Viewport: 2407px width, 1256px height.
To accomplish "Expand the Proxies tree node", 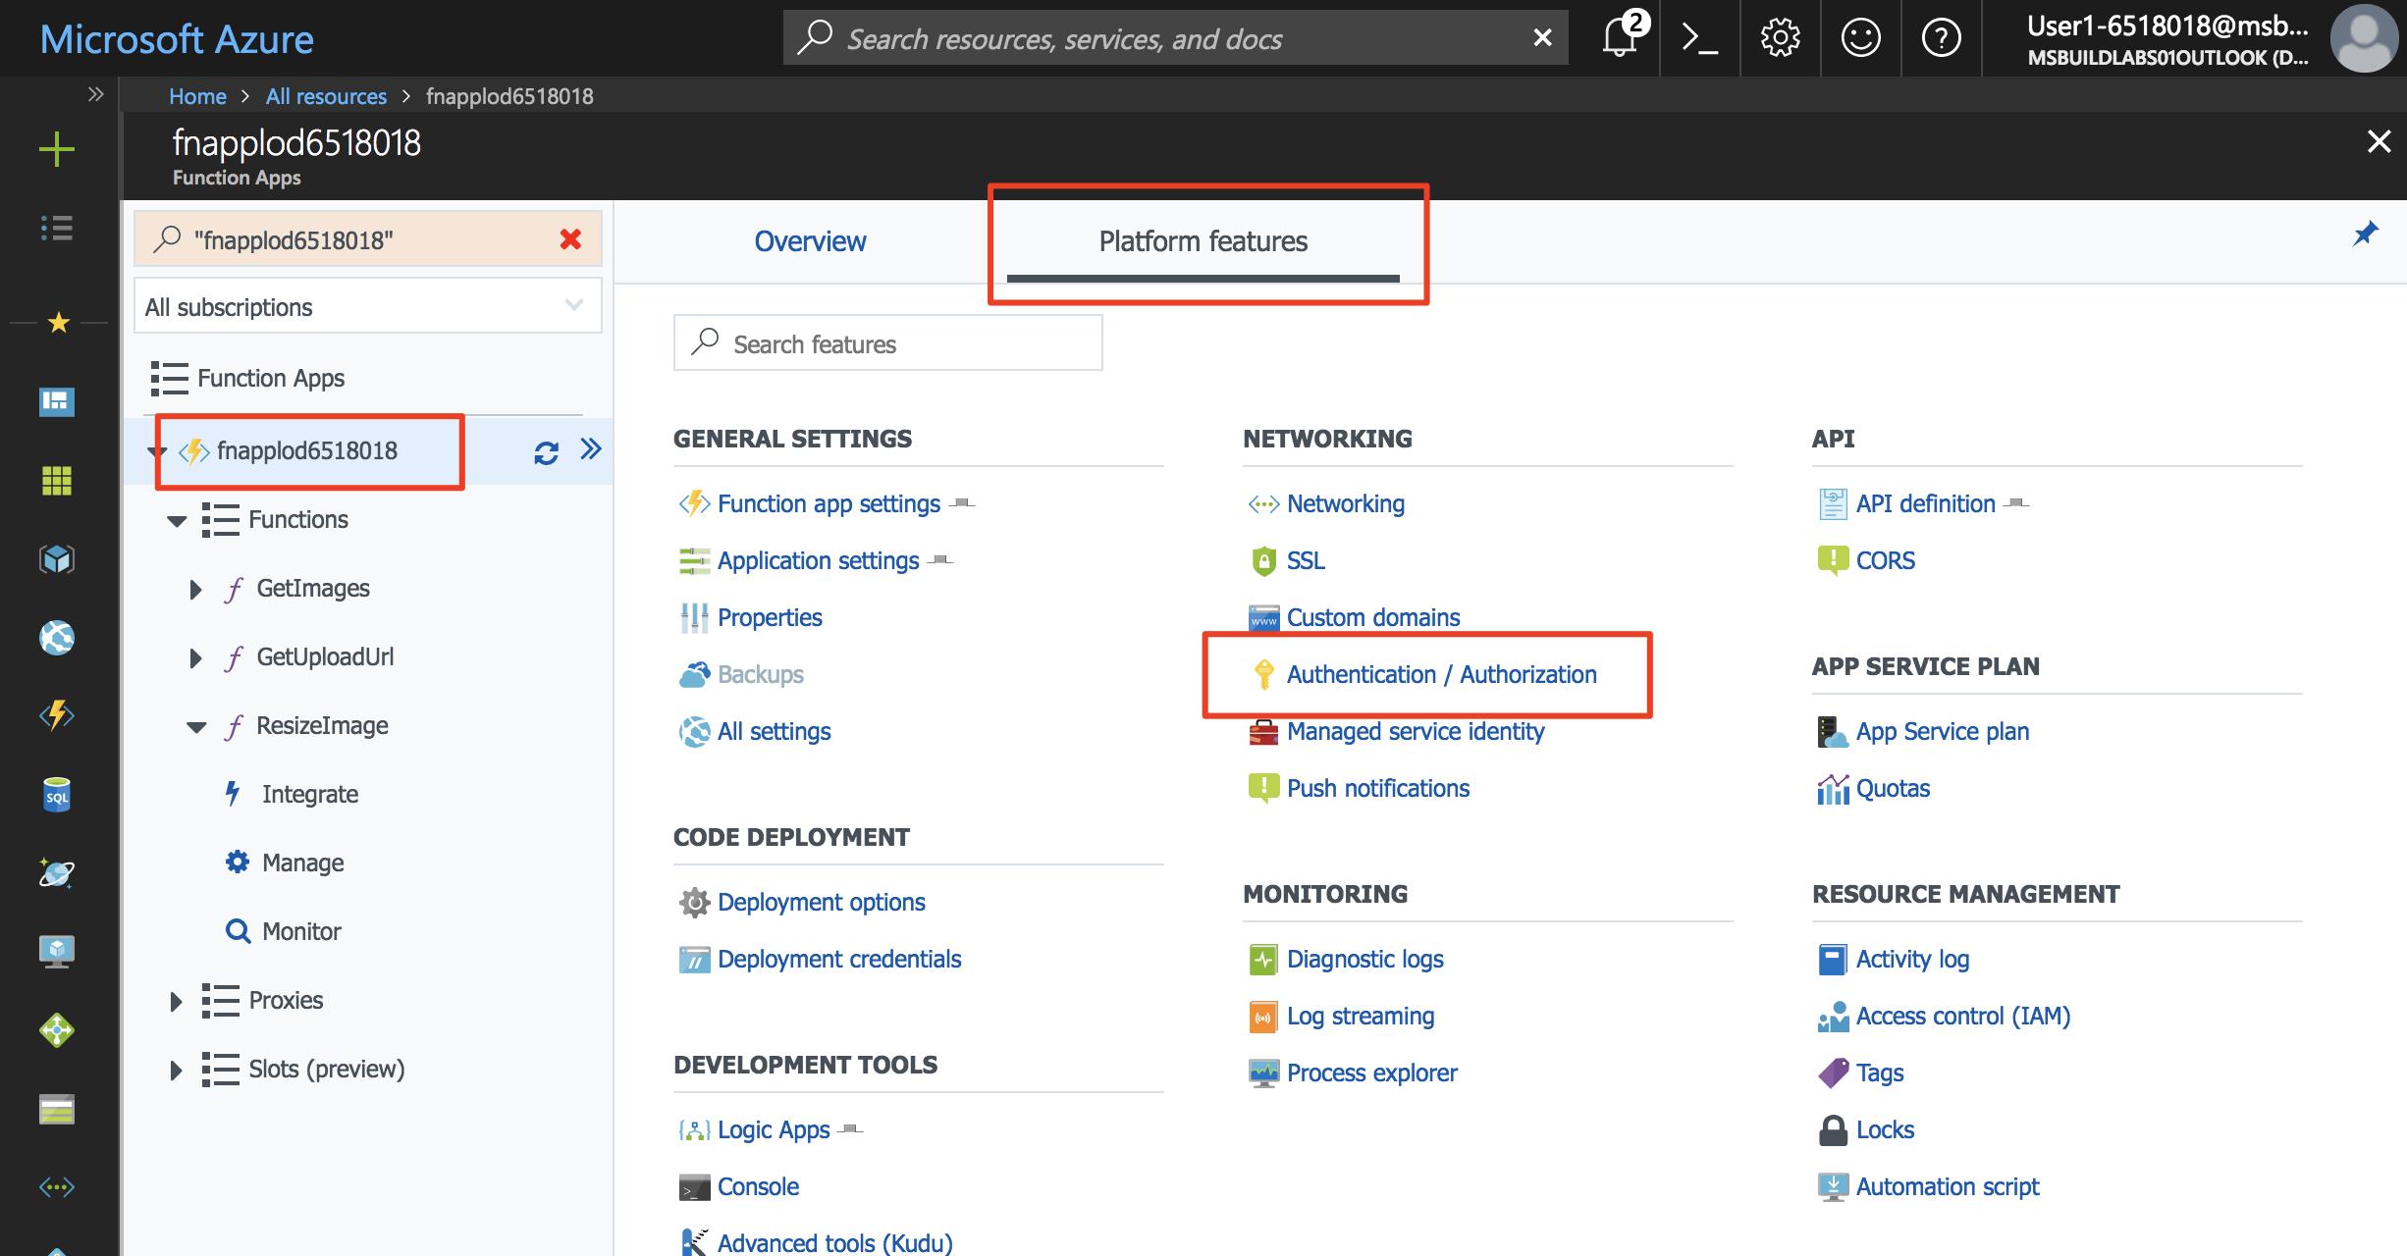I will [x=176, y=1001].
